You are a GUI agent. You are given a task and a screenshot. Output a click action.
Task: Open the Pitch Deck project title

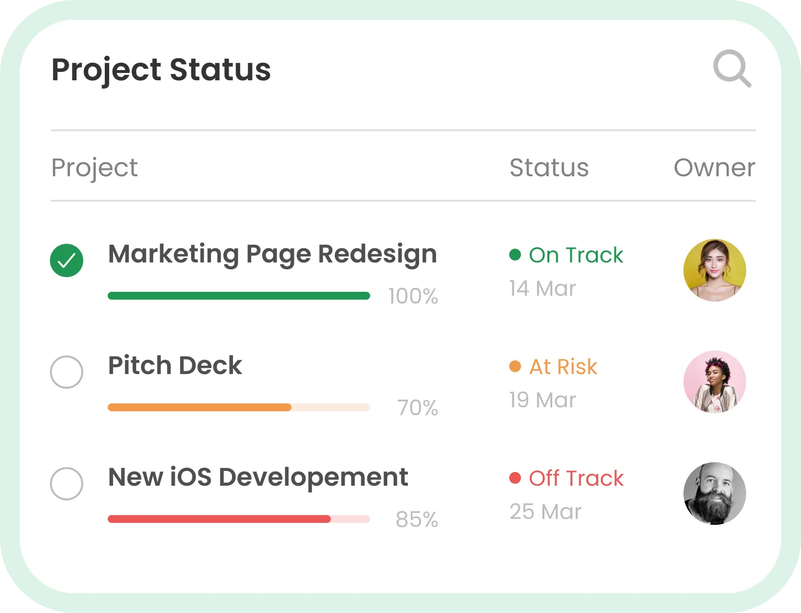click(175, 366)
